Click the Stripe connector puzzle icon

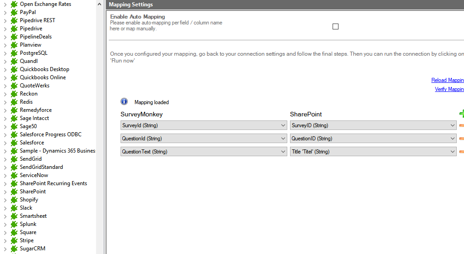pos(14,240)
